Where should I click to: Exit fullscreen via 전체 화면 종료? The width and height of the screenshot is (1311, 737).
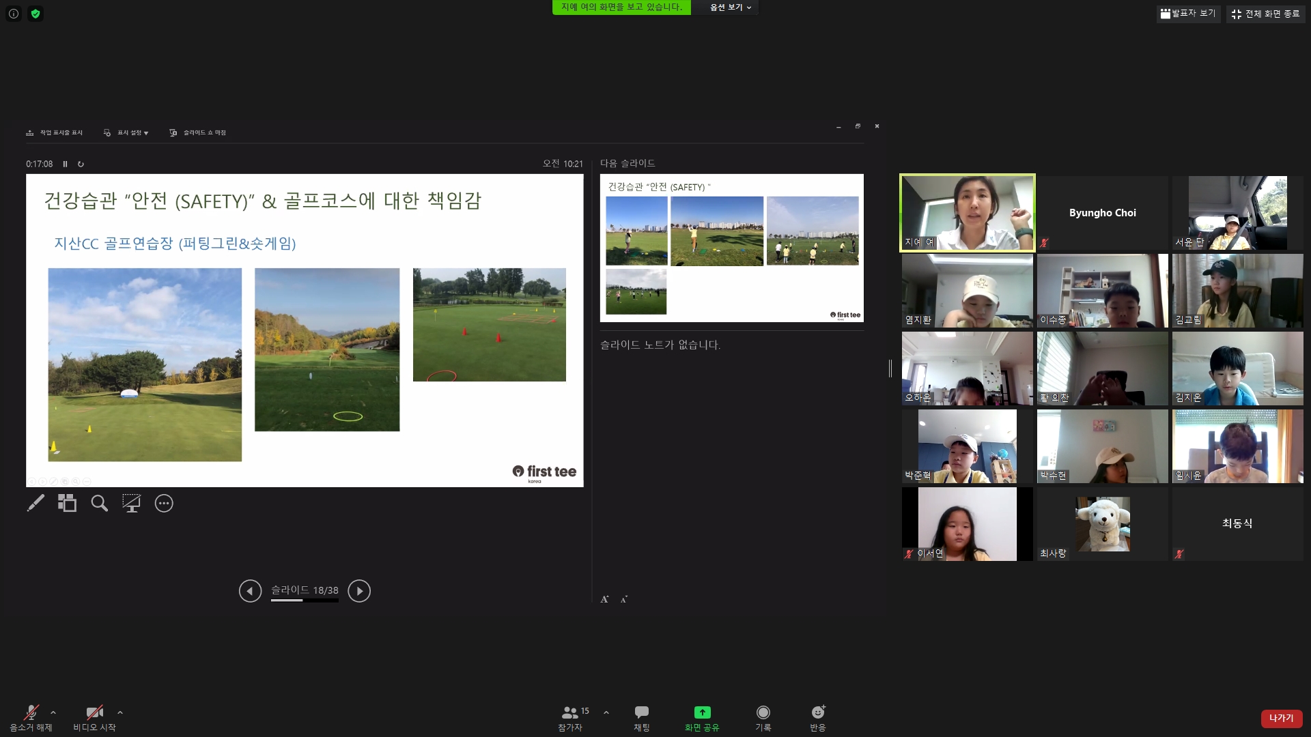pyautogui.click(x=1265, y=14)
